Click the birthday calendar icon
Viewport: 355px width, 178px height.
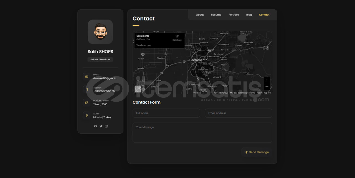click(87, 102)
